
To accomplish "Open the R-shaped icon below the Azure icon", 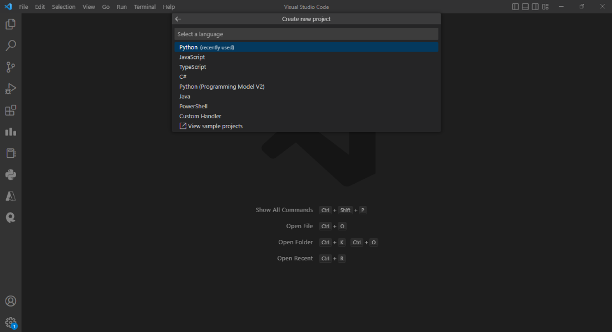I will coord(11,218).
